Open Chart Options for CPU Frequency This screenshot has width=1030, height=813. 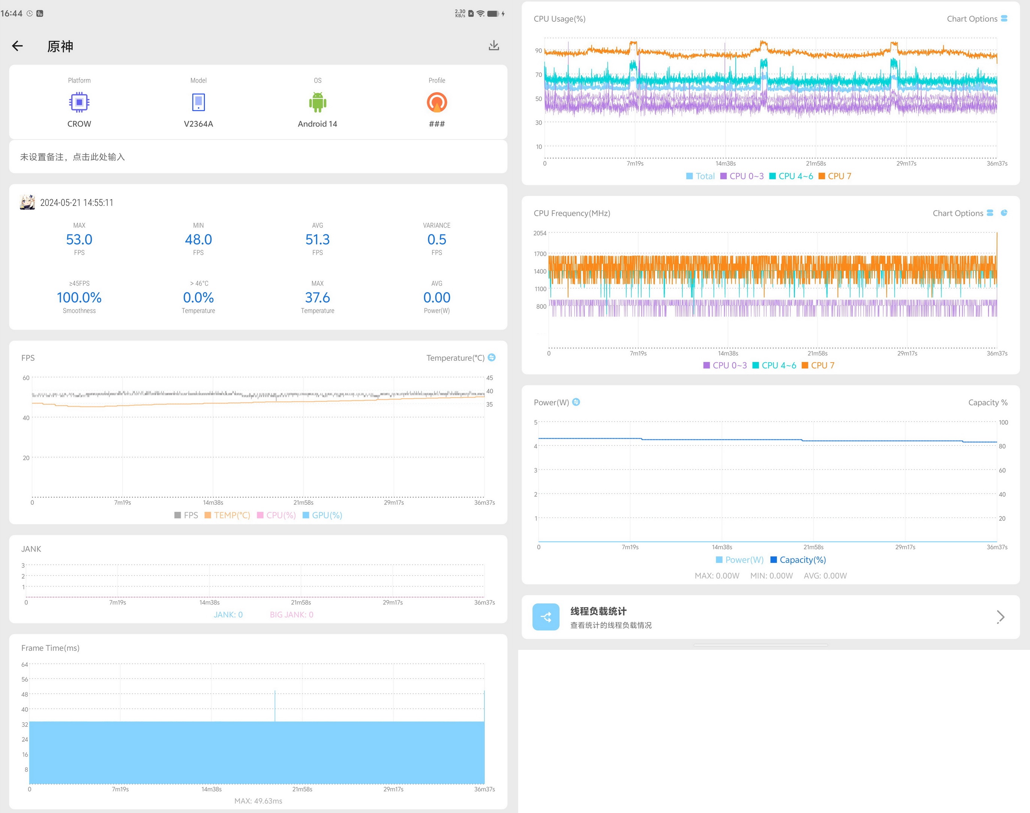pyautogui.click(x=963, y=213)
